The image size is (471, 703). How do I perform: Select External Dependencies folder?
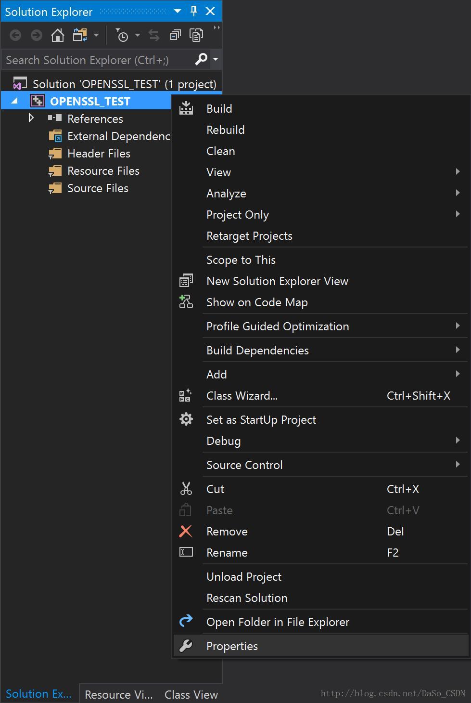pyautogui.click(x=118, y=136)
